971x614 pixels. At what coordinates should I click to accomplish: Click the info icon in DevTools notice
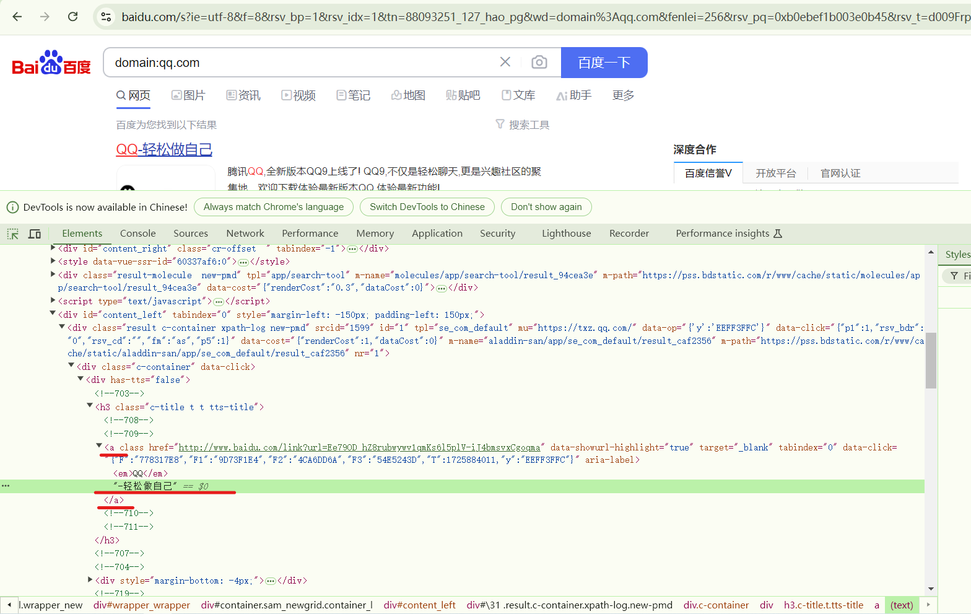coord(12,207)
